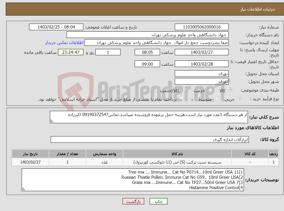Click the delivery city field تهران
This screenshot has height=211, width=284.
click(x=202, y=81)
